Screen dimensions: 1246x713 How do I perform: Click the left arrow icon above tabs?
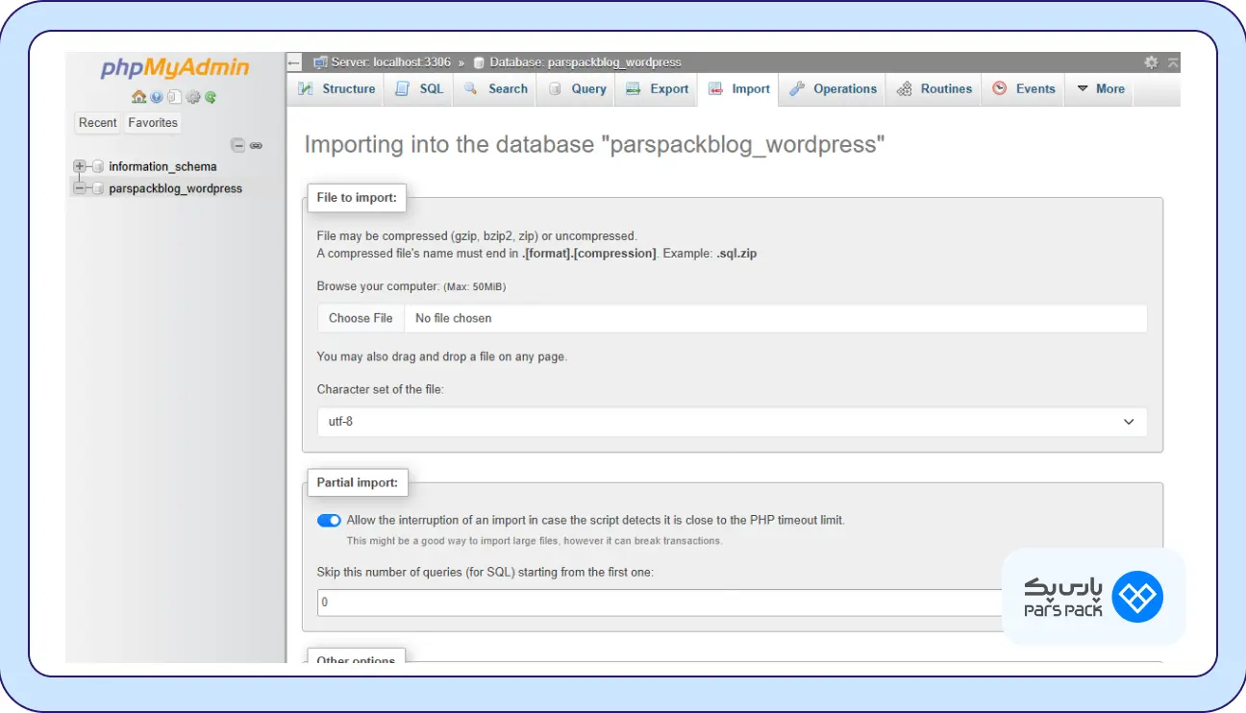coord(294,62)
